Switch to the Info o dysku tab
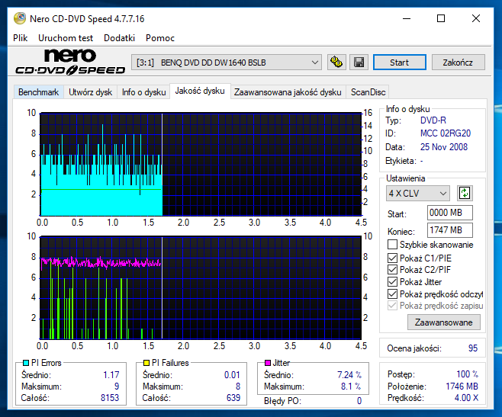502x417 pixels. tap(143, 92)
